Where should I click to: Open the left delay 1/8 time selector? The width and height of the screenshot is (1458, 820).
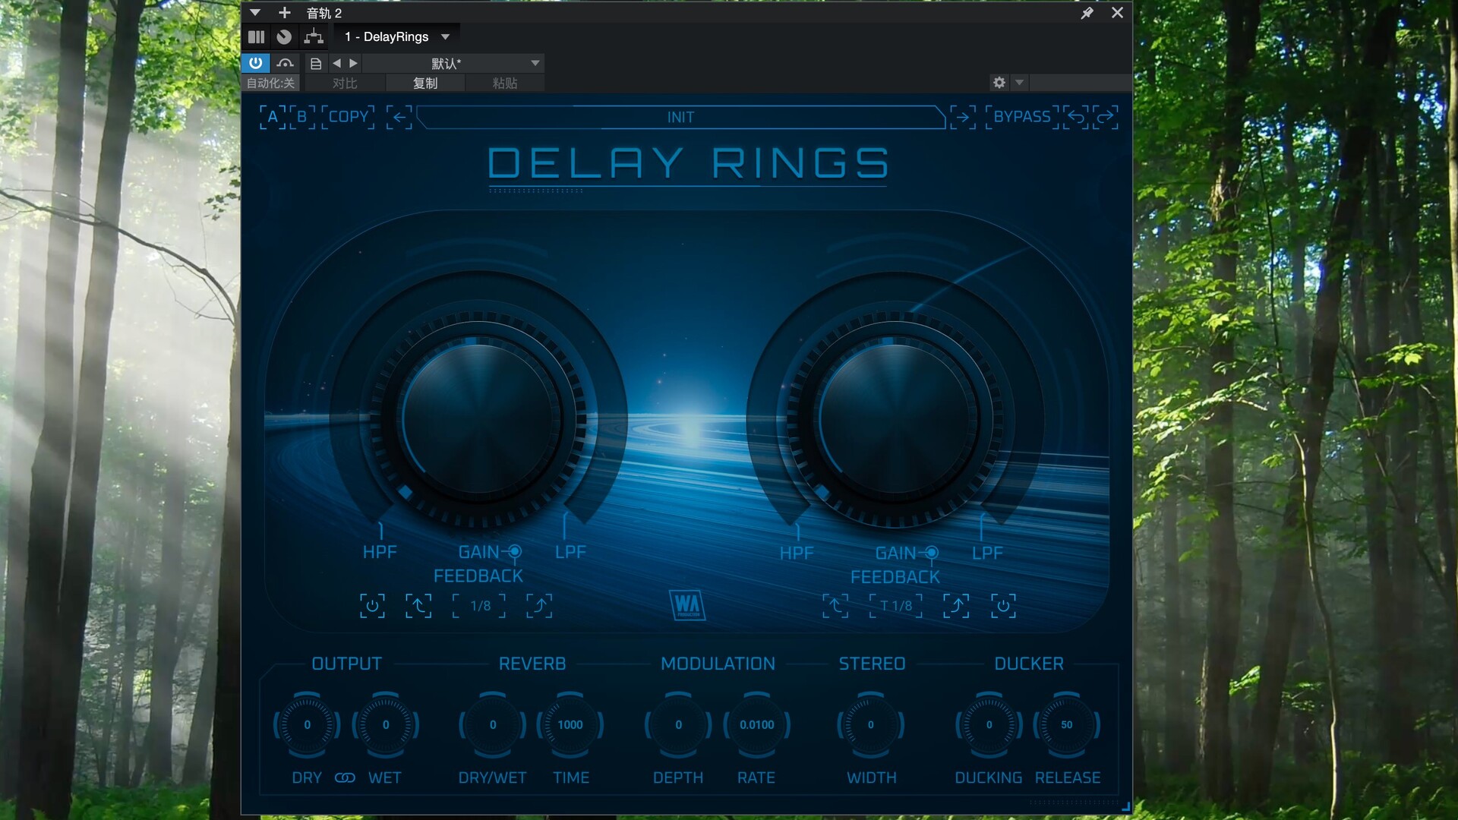(x=480, y=606)
